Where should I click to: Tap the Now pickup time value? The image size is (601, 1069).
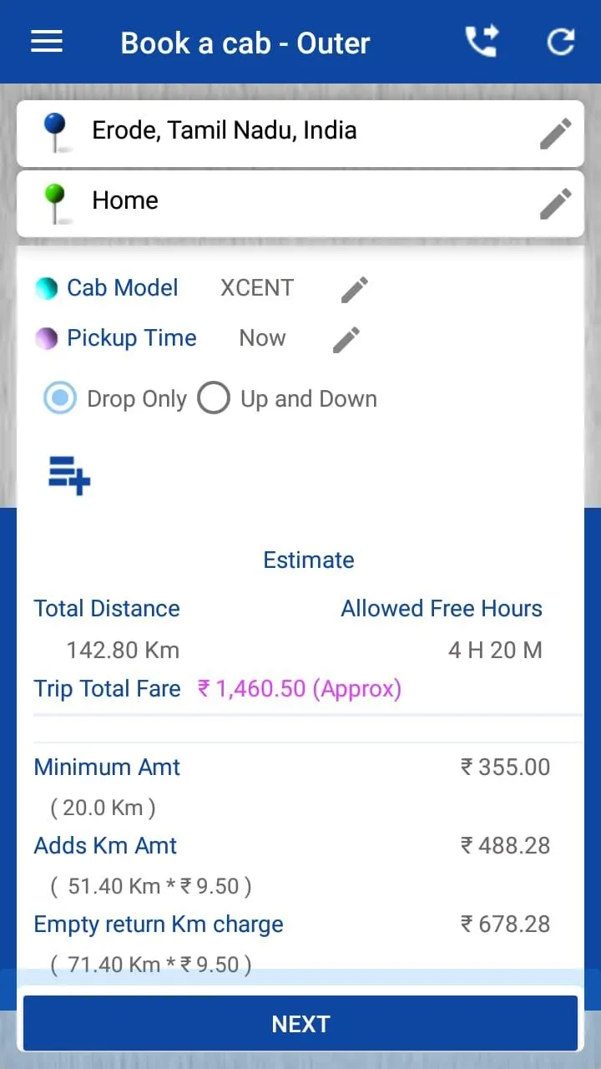point(262,338)
